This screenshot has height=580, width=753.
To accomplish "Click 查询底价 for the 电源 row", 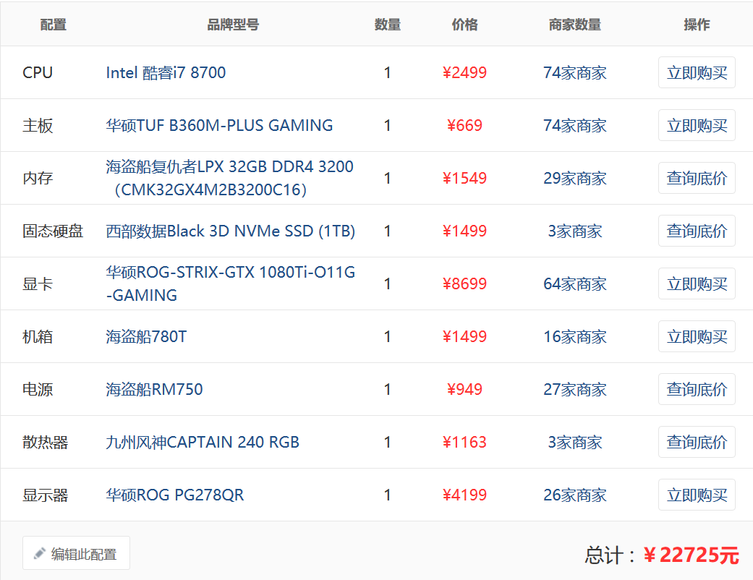I will (697, 389).
